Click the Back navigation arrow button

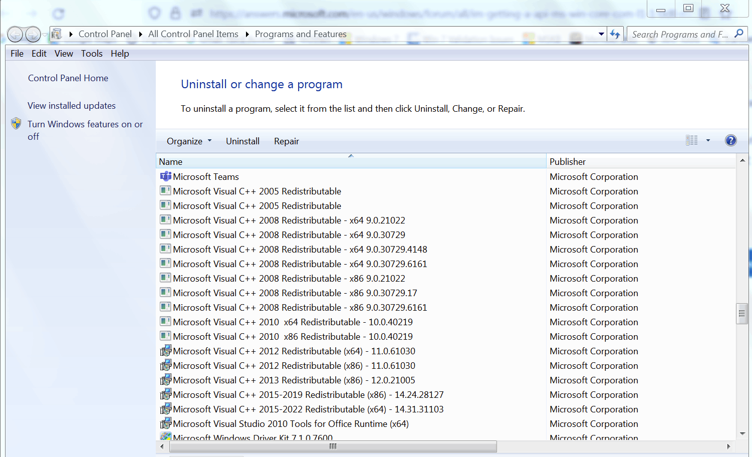15,35
